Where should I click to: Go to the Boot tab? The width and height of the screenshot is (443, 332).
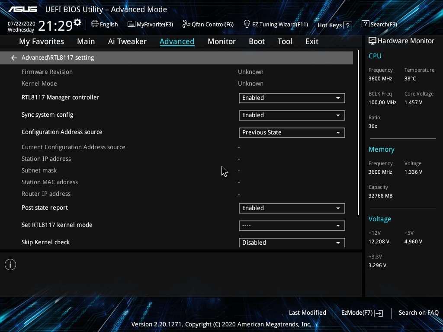pos(257,41)
